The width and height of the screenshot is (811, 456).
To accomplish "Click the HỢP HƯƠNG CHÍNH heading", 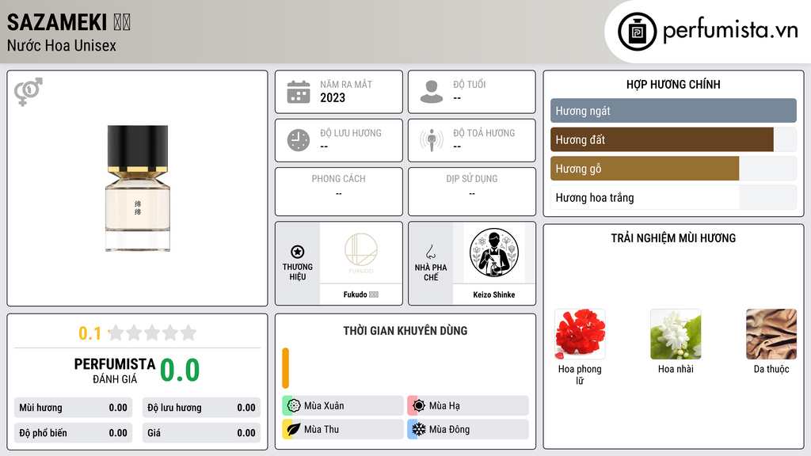I will pos(673,84).
